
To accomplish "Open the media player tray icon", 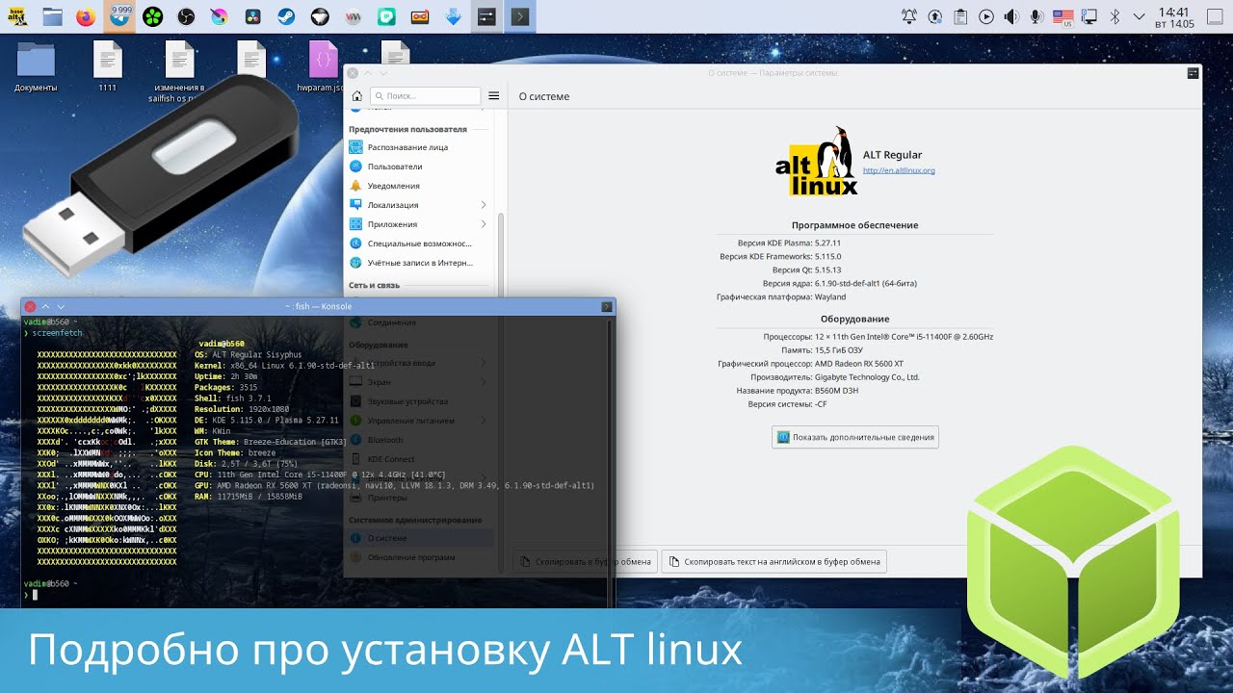I will tap(986, 16).
